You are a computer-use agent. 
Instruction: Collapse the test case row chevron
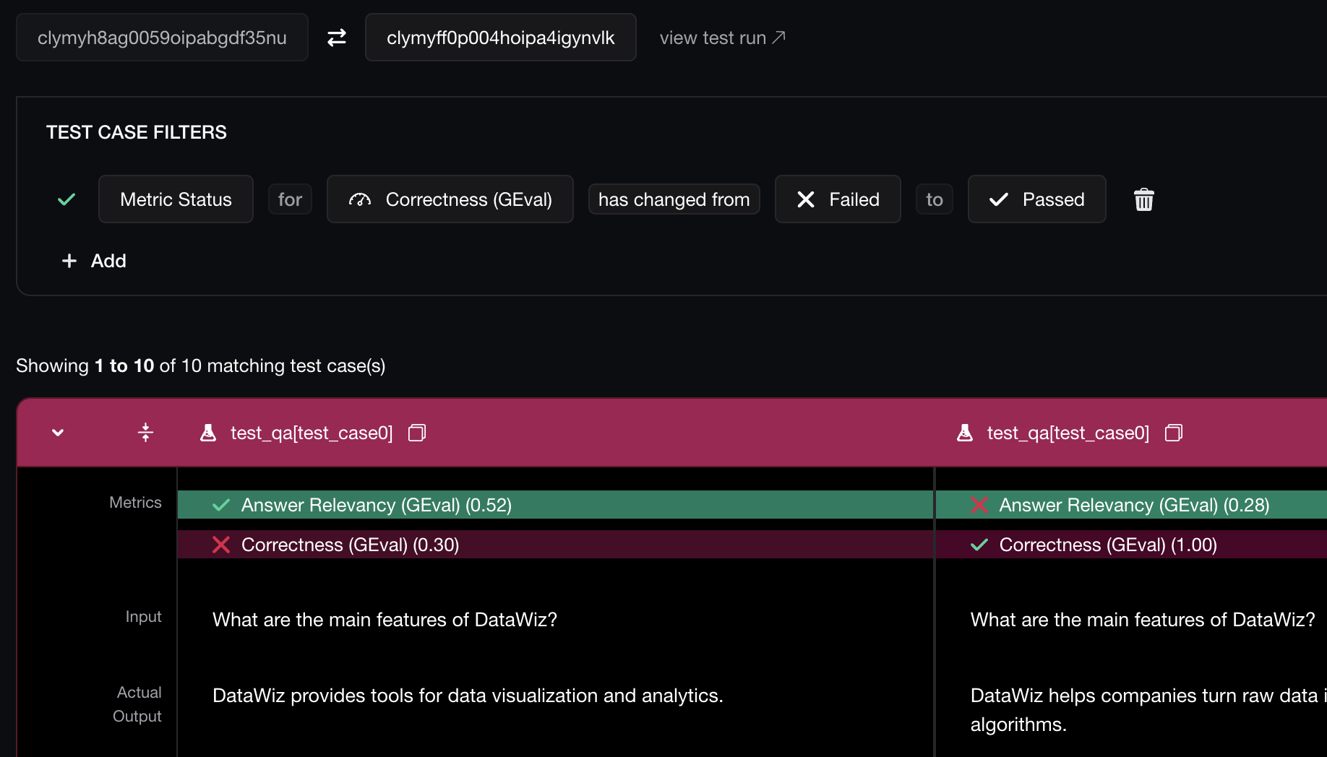(x=58, y=433)
